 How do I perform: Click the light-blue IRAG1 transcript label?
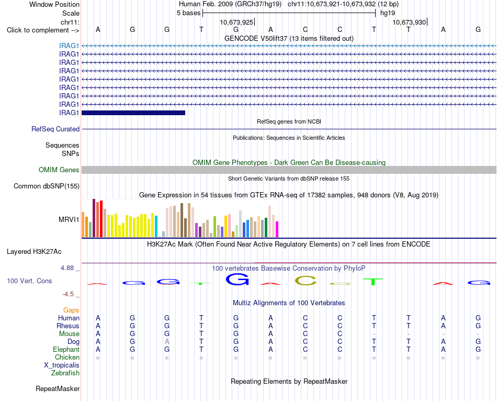69,46
